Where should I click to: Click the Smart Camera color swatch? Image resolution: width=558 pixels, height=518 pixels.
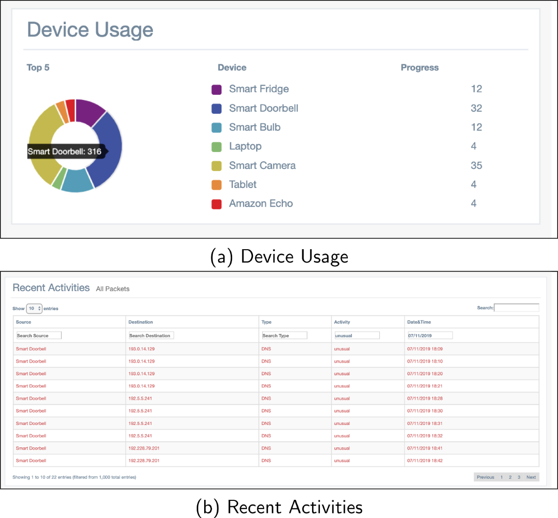point(216,165)
